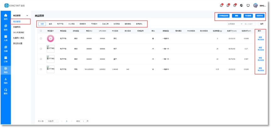Select the 订单 orders sidebar icon
The width and height of the screenshot is (271, 128).
click(5, 59)
